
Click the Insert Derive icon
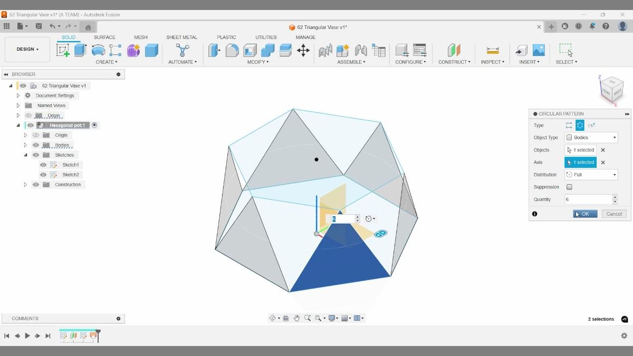521,50
